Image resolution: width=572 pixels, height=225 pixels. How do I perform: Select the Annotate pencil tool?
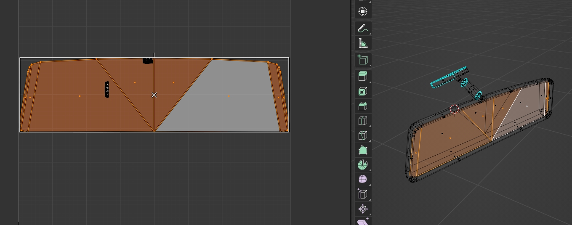[363, 28]
